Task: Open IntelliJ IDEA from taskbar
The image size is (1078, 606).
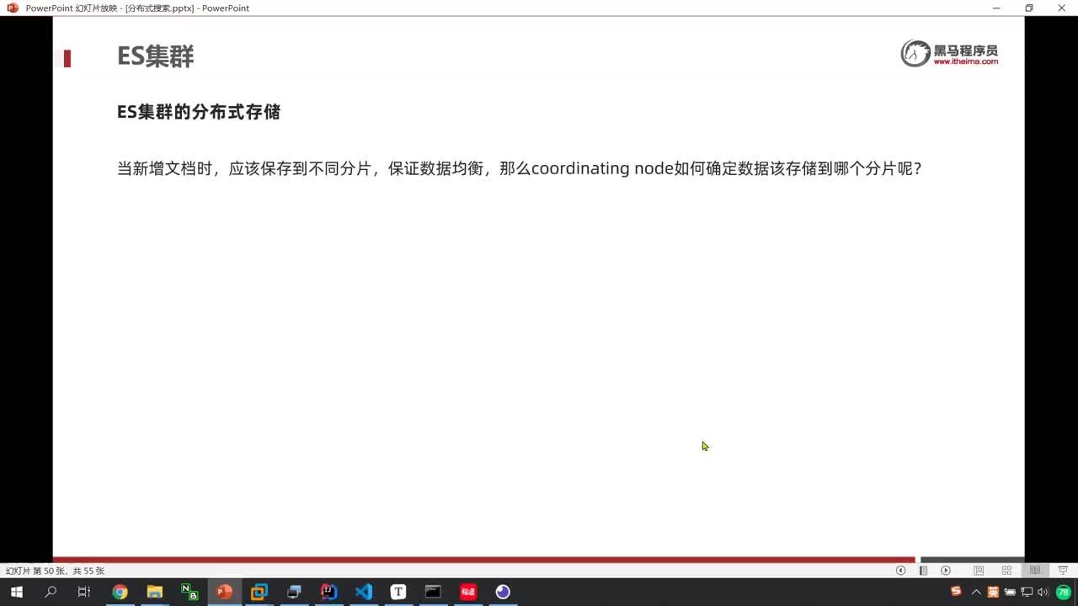Action: pyautogui.click(x=328, y=592)
